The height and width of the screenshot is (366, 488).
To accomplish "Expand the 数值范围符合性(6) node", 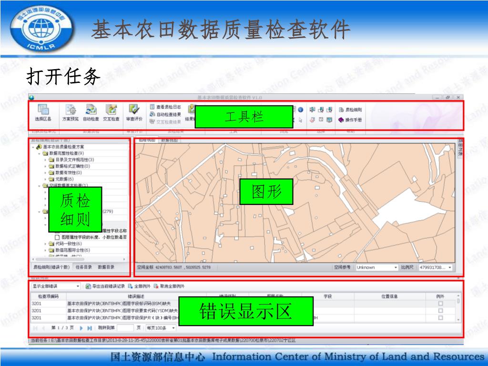I will pos(45,250).
